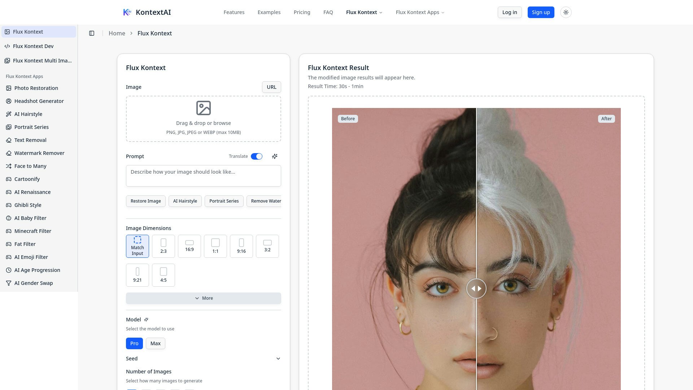Click the Before label on image
This screenshot has width=693, height=390.
click(x=348, y=119)
